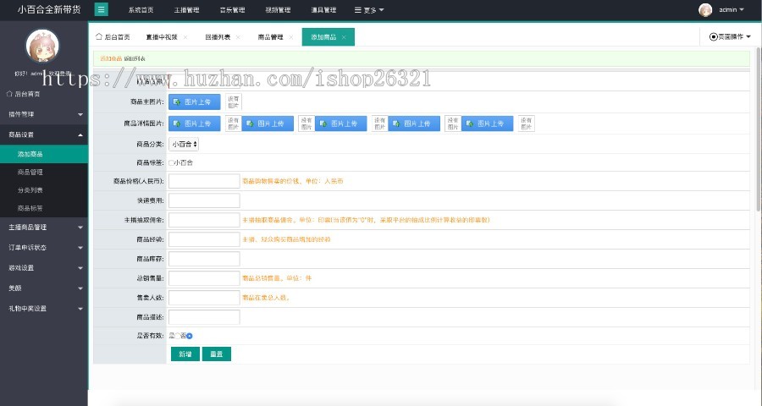762x406 pixels.
Task: Click the 商品价格(人民币) input field
Action: (204, 181)
